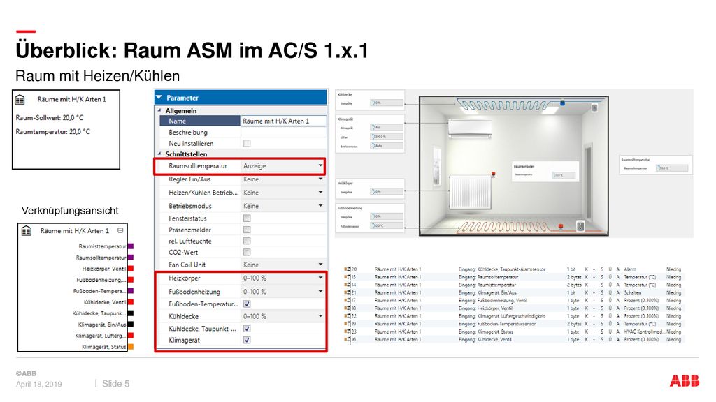Click the Raum-Sollwert: 20,0 °C text
The width and height of the screenshot is (716, 402).
point(50,117)
